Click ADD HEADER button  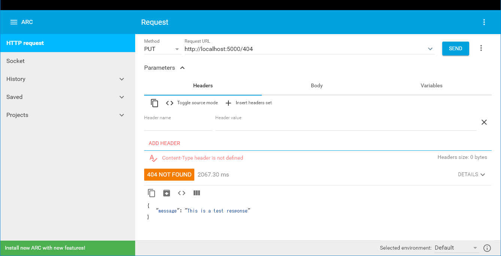[164, 143]
